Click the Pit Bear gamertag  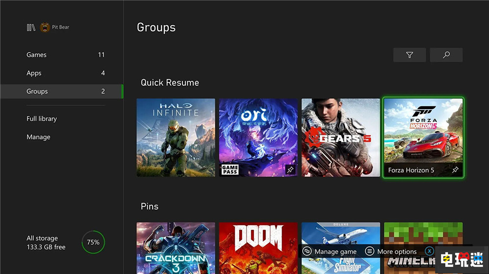(x=61, y=27)
